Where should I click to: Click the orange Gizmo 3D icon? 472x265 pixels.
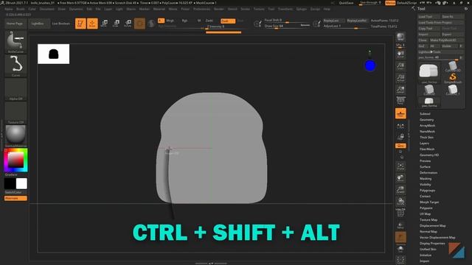[139, 24]
